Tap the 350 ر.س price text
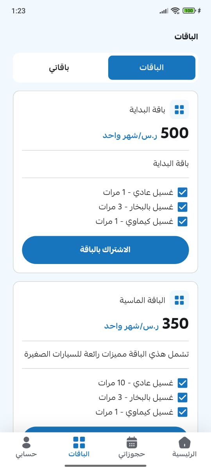211x470 pixels. (x=147, y=324)
